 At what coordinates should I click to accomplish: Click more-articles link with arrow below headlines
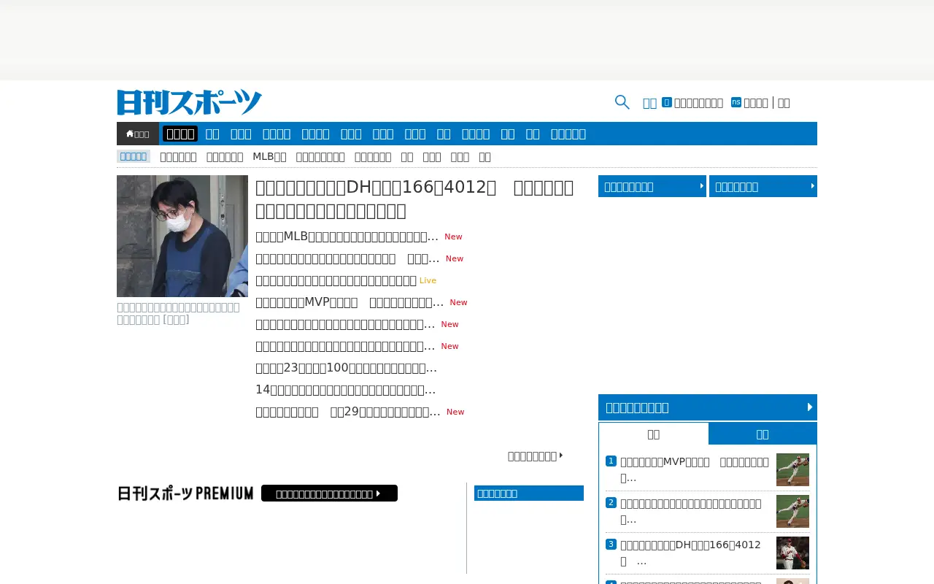click(536, 456)
